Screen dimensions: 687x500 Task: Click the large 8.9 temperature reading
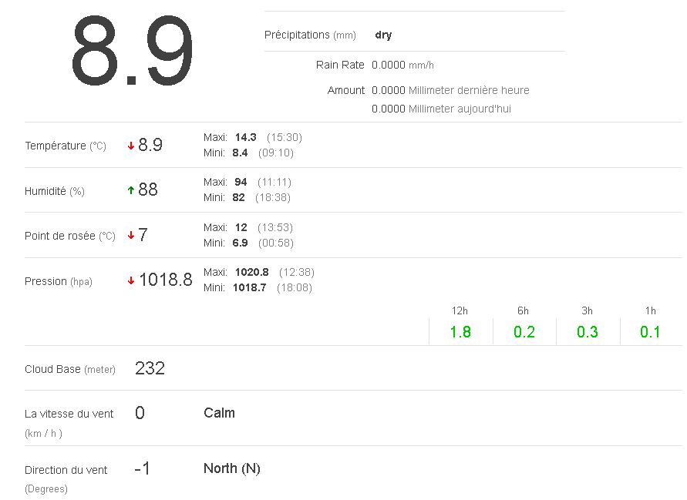tap(132, 52)
